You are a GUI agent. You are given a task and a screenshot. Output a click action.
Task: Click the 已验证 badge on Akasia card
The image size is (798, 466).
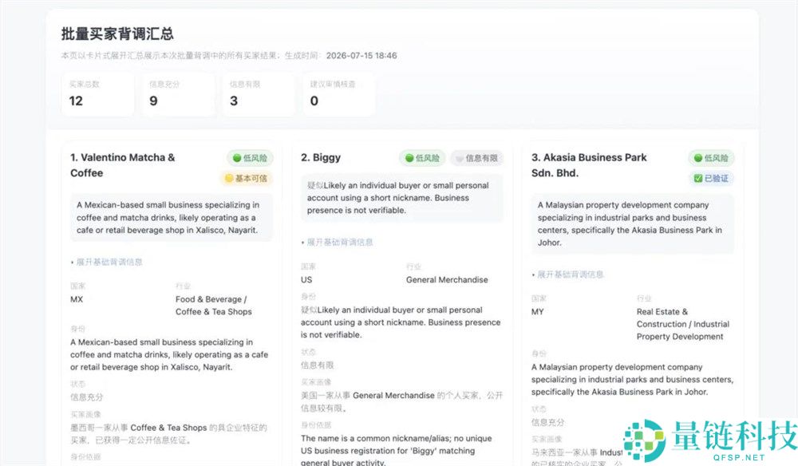[711, 178]
